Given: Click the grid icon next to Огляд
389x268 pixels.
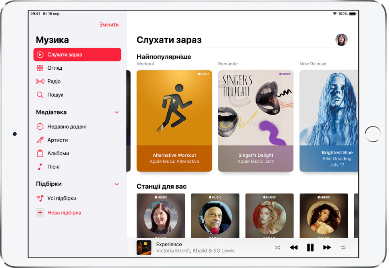Looking at the screenshot, I should tap(40, 68).
